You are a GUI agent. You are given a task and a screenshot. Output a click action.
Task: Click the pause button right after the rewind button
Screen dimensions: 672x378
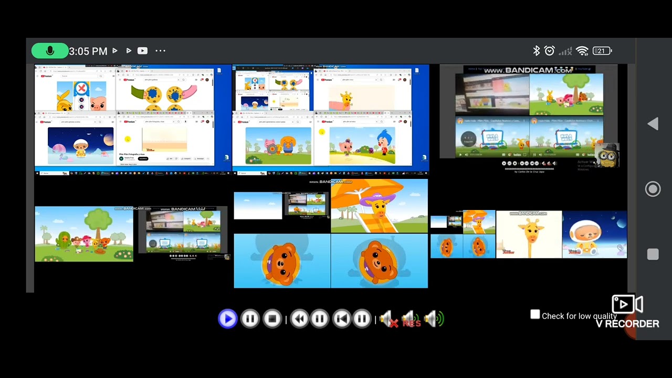click(319, 319)
